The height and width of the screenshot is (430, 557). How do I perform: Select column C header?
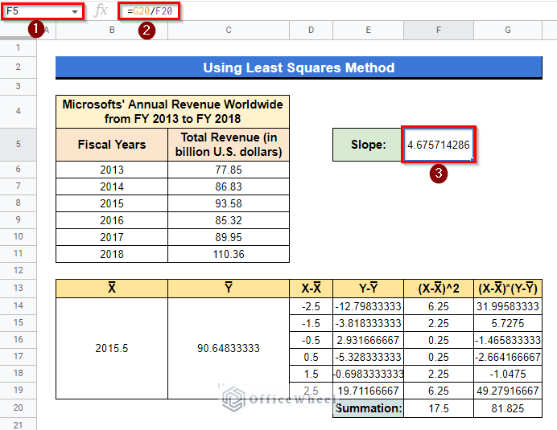click(229, 31)
